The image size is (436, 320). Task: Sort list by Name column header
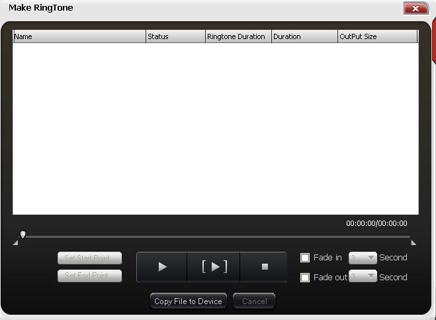coord(79,36)
